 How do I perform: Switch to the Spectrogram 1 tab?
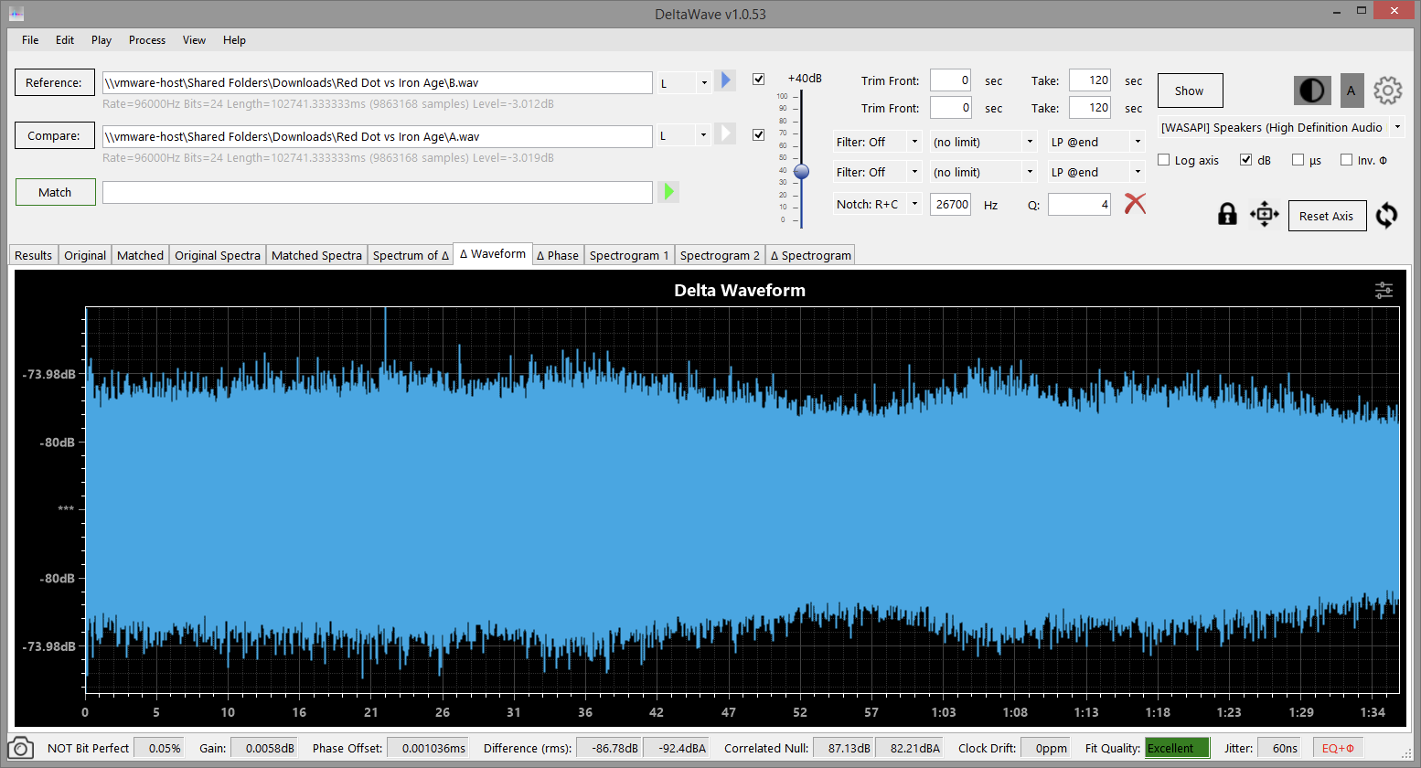[629, 255]
